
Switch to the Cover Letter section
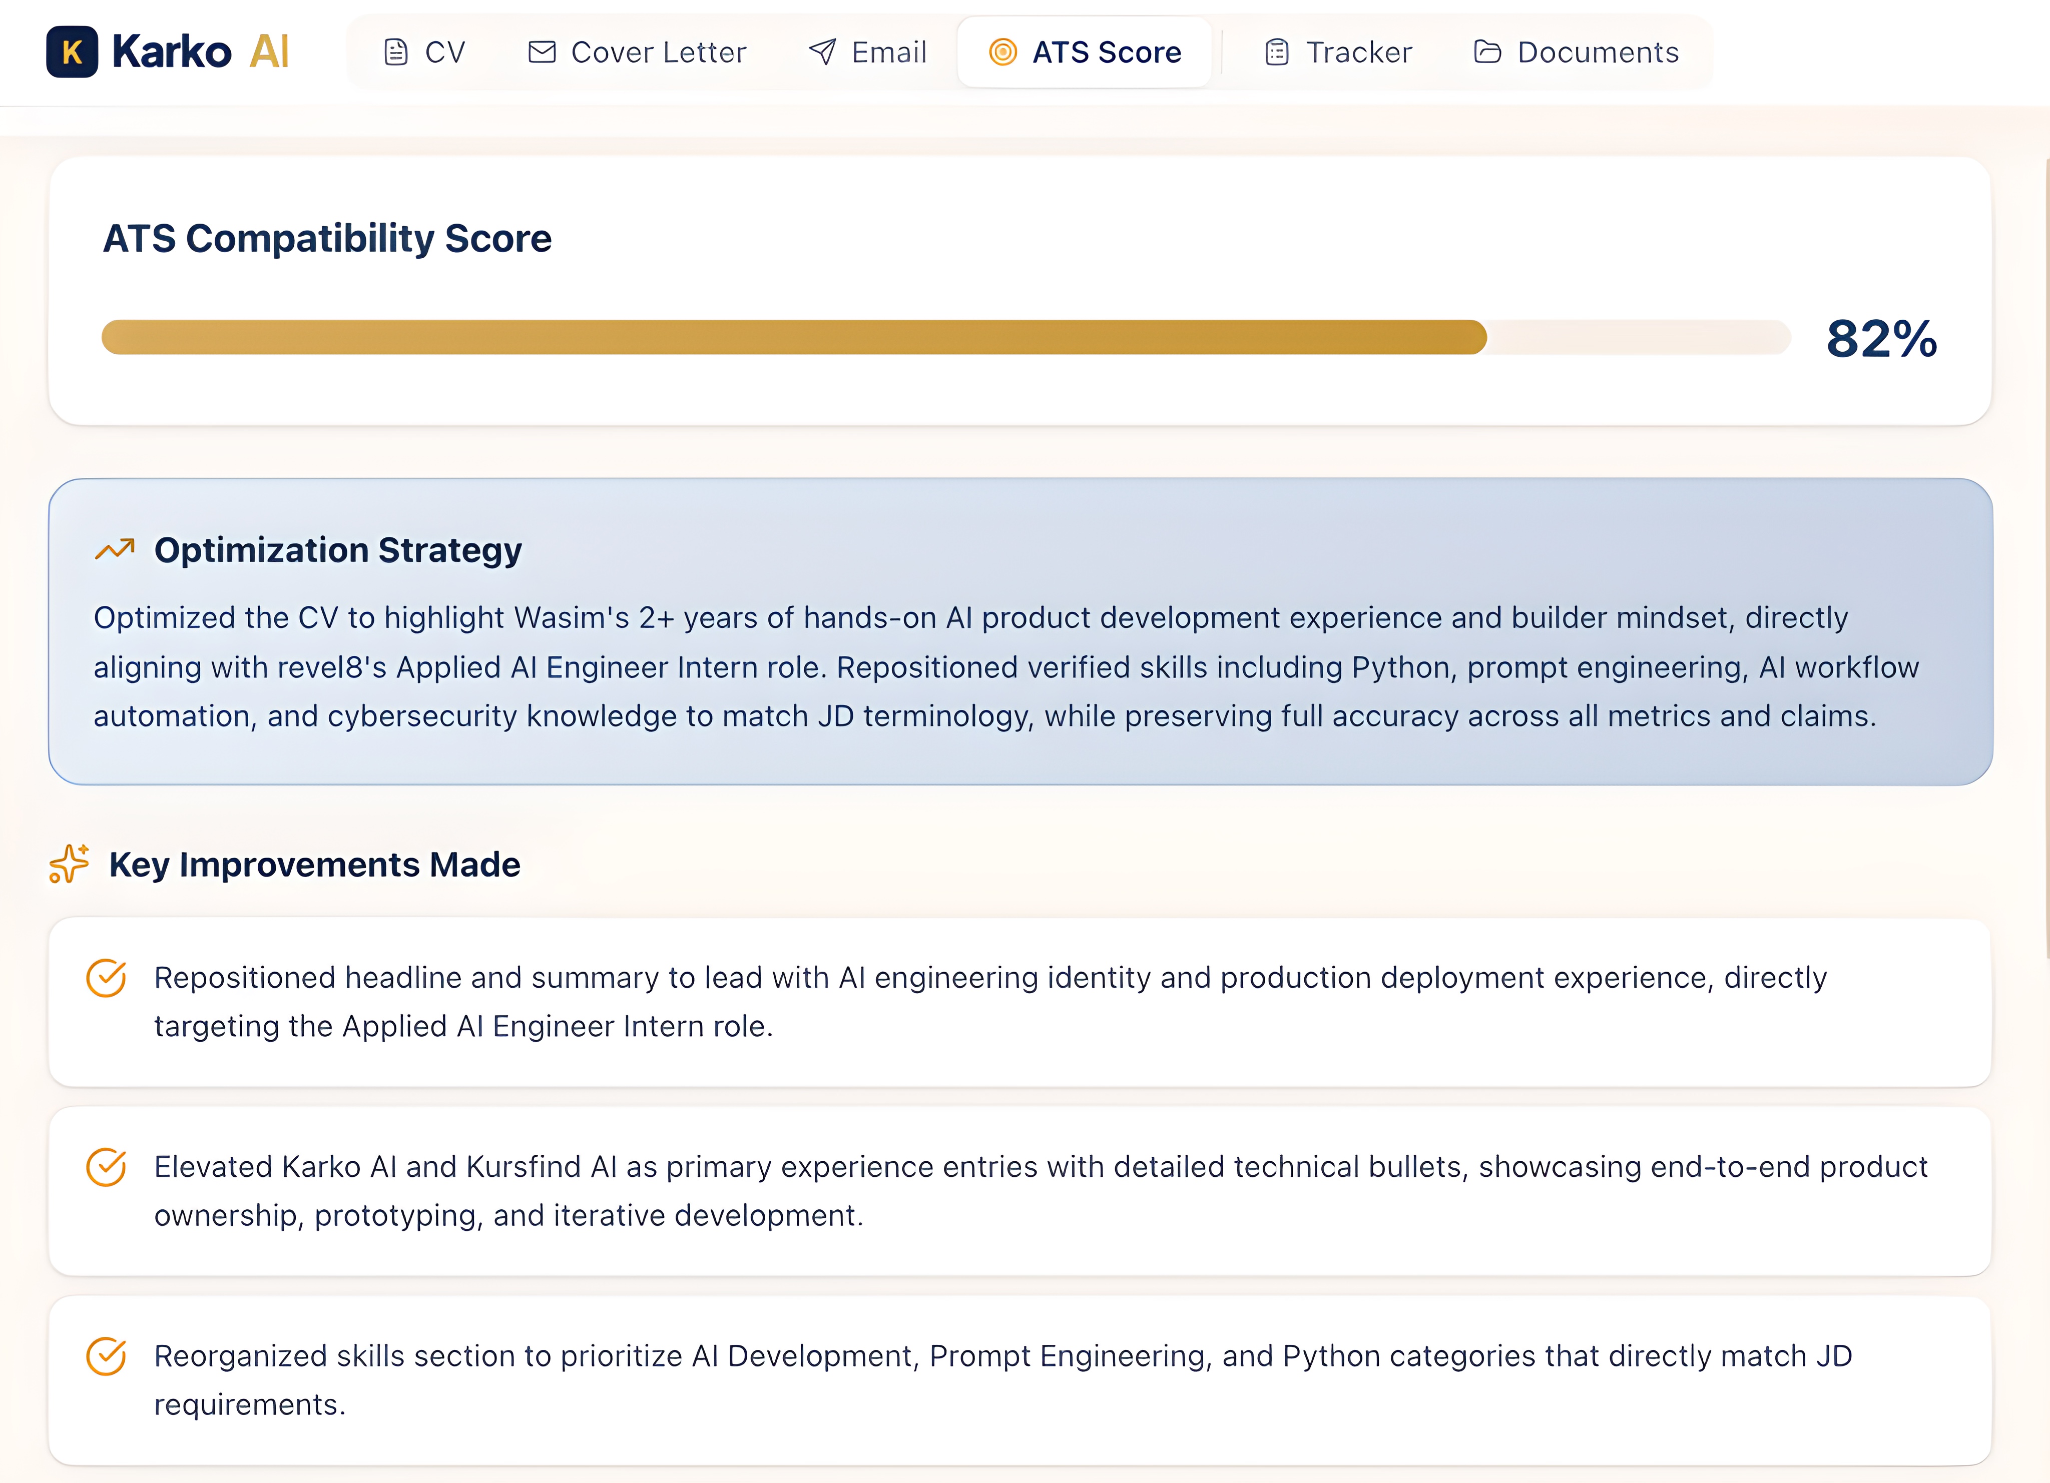[x=636, y=52]
